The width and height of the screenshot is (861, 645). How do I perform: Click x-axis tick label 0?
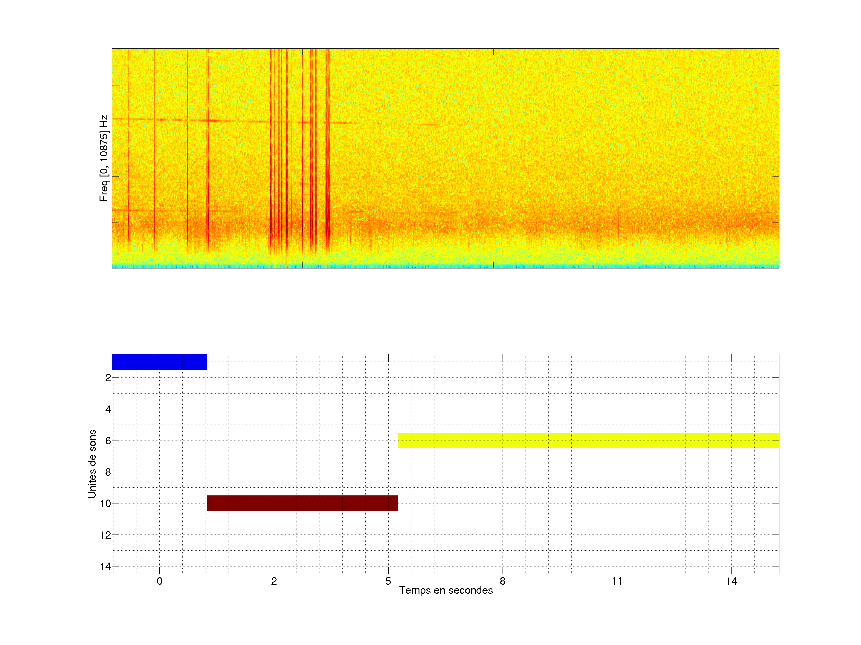pos(159,581)
